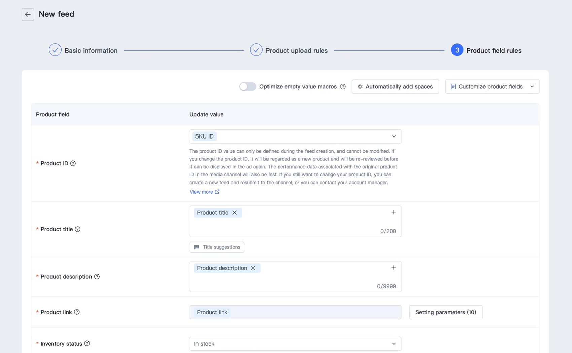572x353 pixels.
Task: Click the Automatically add spaces button
Action: click(x=395, y=87)
